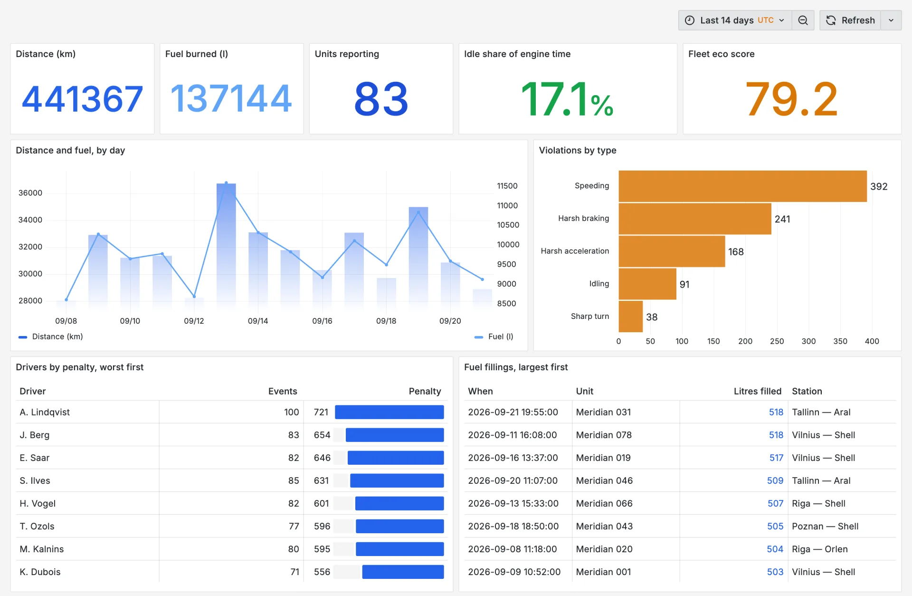Click the Harsh braking bar
This screenshot has width=912, height=596.
coord(695,219)
